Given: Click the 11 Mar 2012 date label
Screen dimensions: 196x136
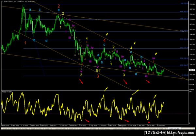Looking at the screenshot, I should [44, 125].
